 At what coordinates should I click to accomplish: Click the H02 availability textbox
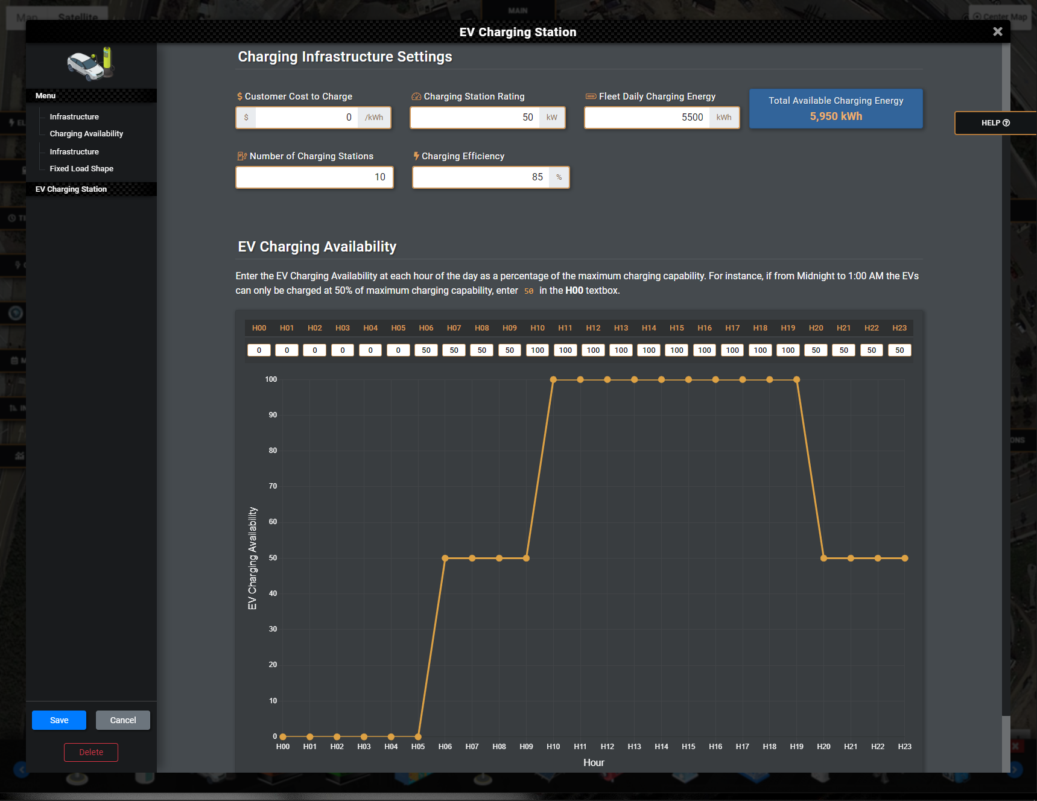315,350
